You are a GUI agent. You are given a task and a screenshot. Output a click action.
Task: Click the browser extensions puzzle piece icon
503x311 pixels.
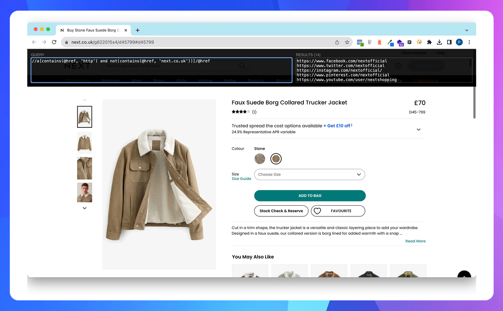pos(429,42)
